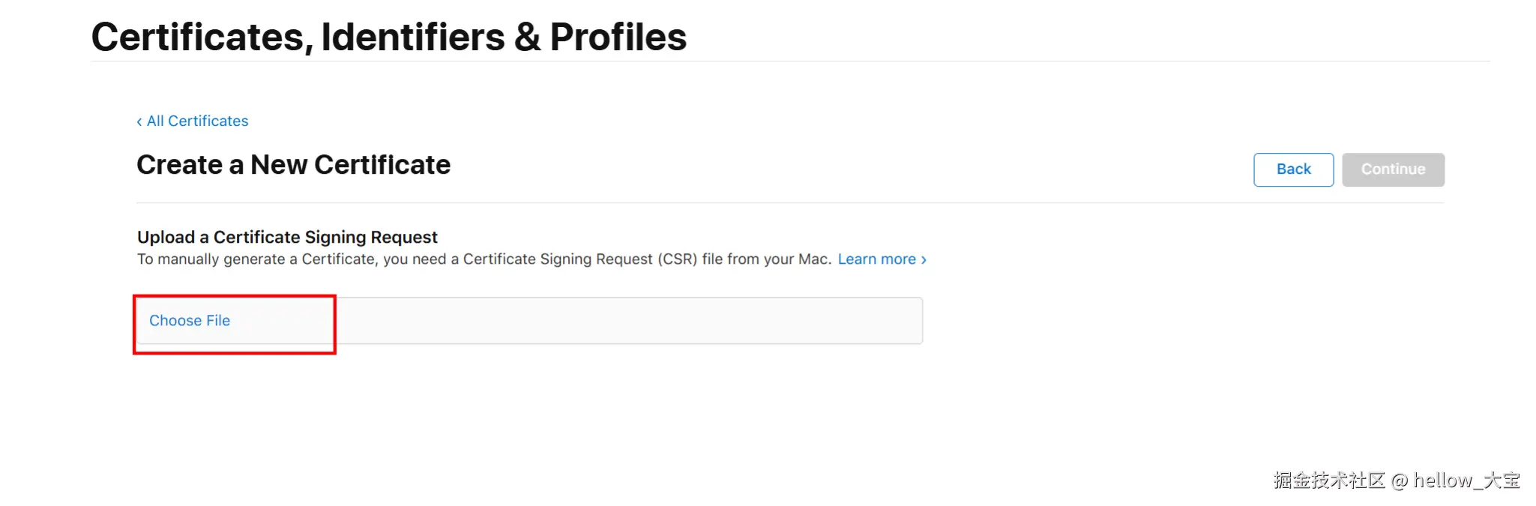Image resolution: width=1536 pixels, height=506 pixels.
Task: Click Choose File to upload CSR
Action: point(190,321)
